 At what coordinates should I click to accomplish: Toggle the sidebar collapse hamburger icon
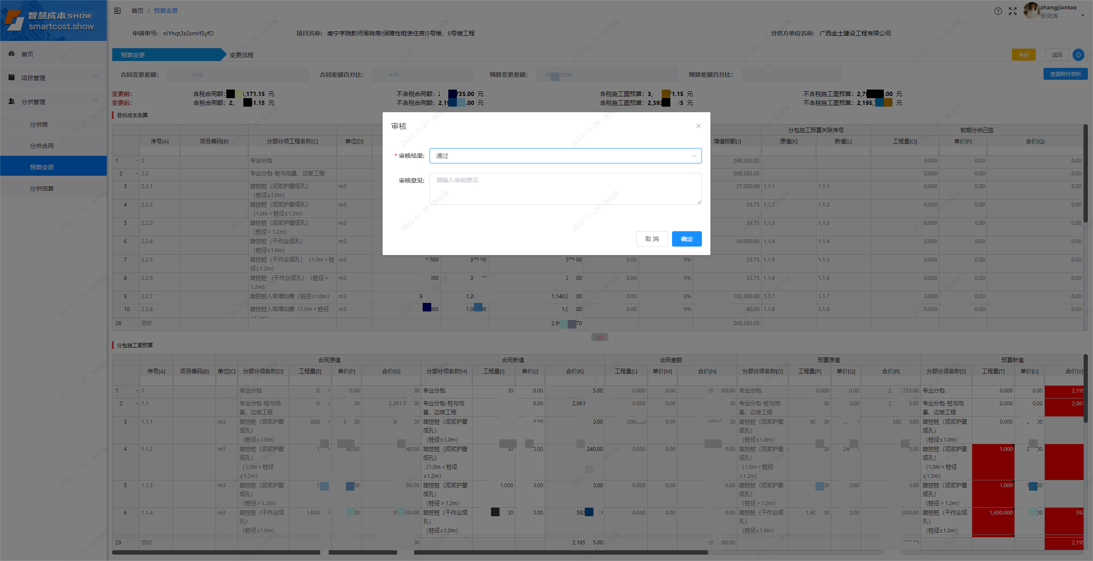point(117,11)
